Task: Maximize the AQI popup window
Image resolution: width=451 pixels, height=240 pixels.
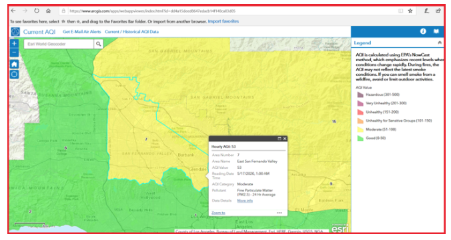Action: pyautogui.click(x=279, y=139)
